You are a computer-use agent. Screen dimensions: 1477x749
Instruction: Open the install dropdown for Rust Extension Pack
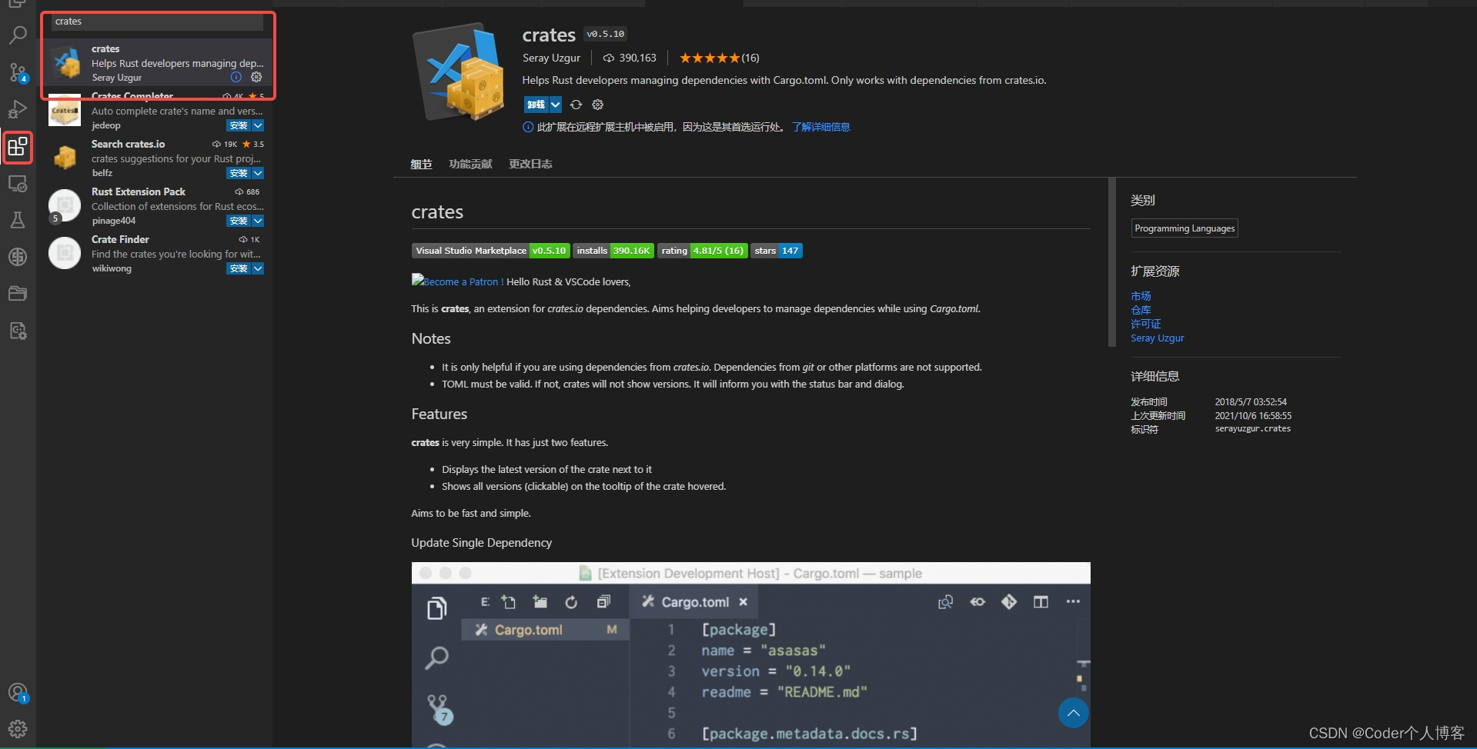[259, 221]
